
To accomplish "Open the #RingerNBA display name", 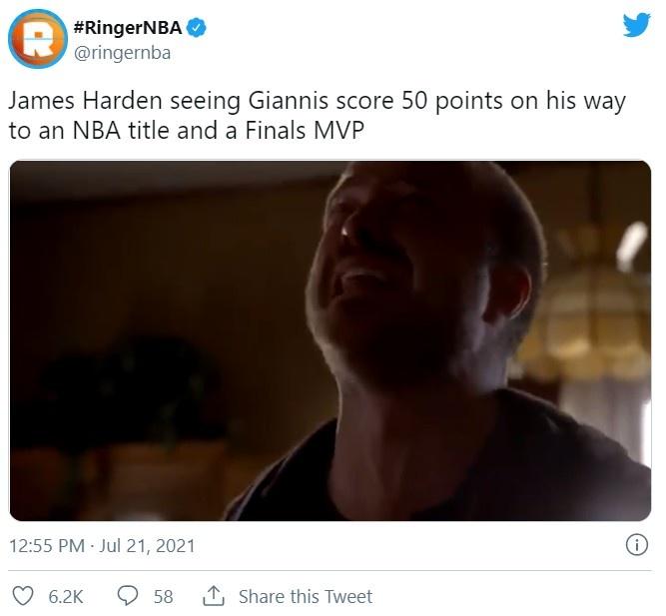I will click(128, 28).
